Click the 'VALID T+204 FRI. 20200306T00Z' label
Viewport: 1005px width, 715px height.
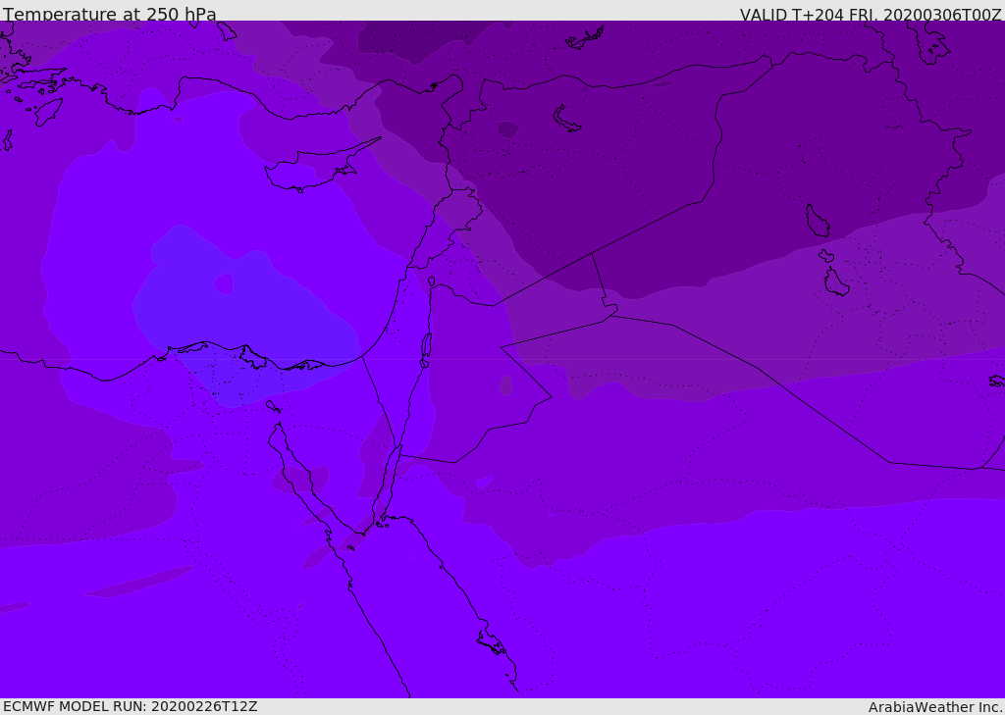[x=871, y=14]
